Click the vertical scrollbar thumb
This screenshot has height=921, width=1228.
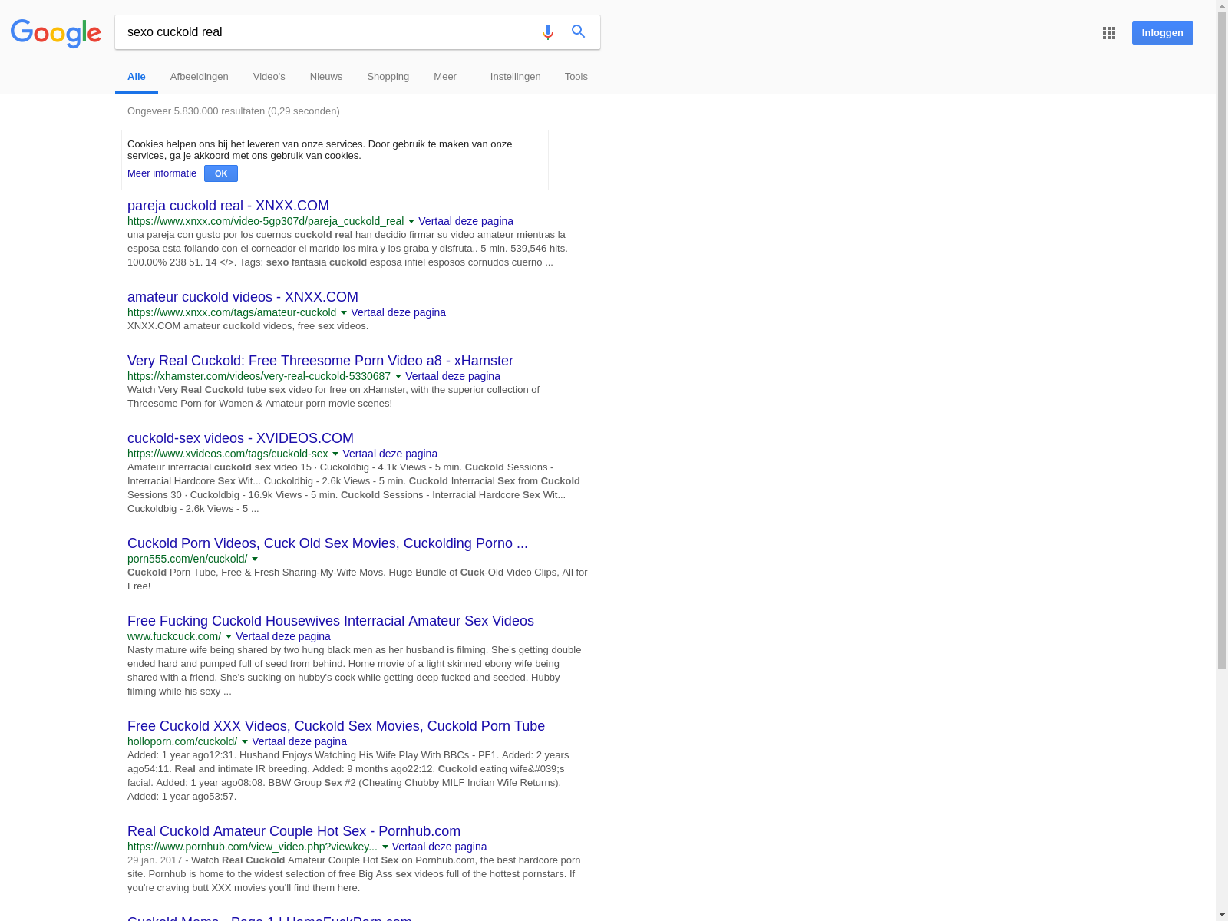click(x=1222, y=341)
